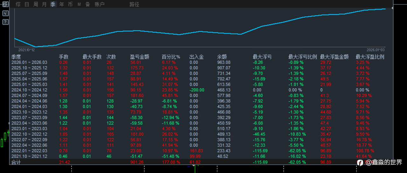Select the 2024.07 ~ 2024.09 quarter row label
The width and height of the screenshot is (407, 173).
pyautogui.click(x=29, y=96)
